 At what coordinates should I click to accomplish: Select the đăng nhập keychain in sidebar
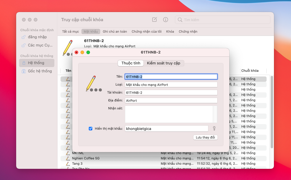click(x=37, y=37)
